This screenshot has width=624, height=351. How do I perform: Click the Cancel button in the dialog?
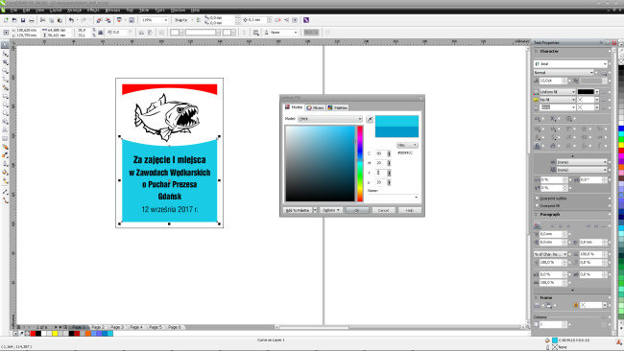(x=383, y=210)
